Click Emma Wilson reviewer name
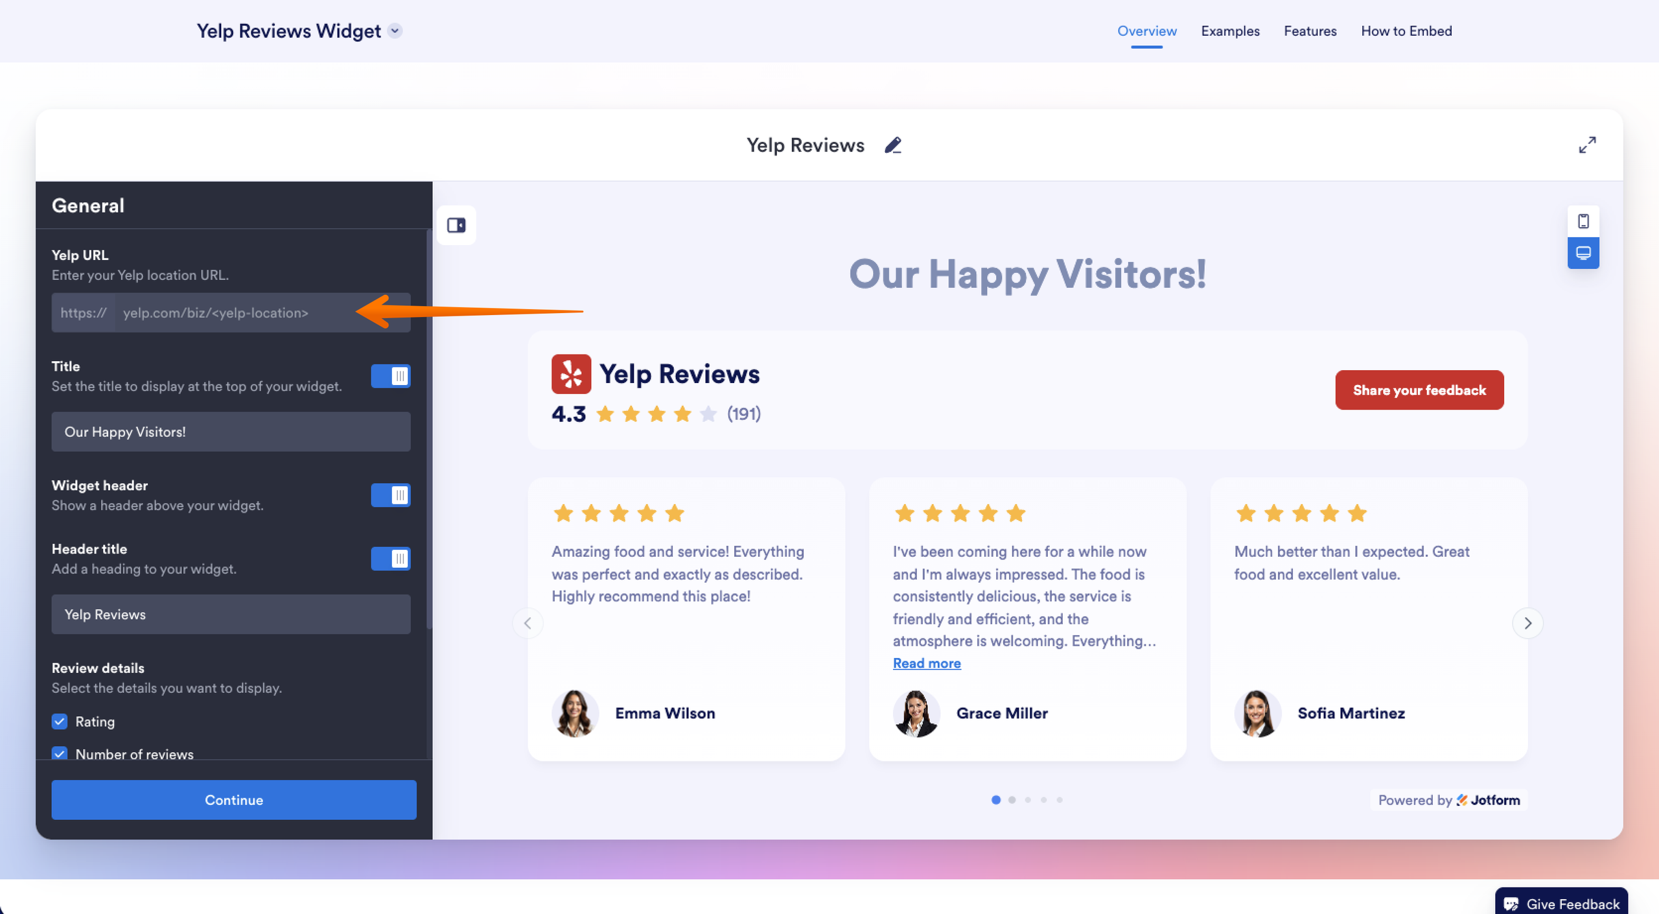The height and width of the screenshot is (914, 1659). [x=665, y=713]
